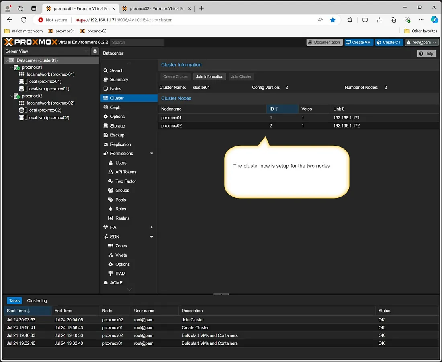Click the browser favorites star icon
This screenshot has height=362, width=442.
[x=333, y=20]
